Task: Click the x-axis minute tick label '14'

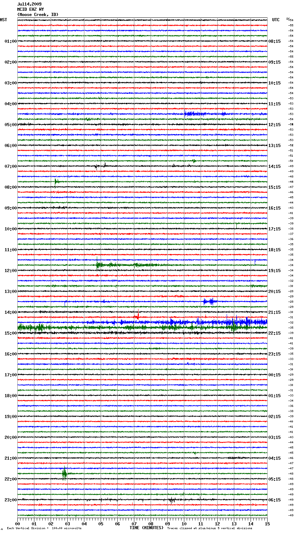Action: pos(251,524)
